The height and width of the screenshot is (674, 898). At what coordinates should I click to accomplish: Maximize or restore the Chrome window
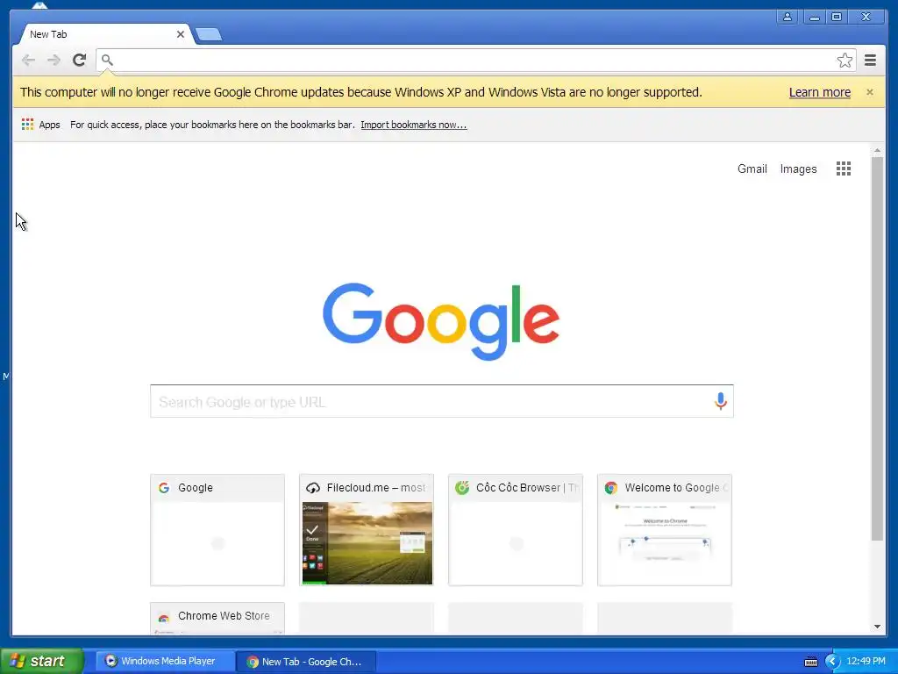pyautogui.click(x=837, y=17)
